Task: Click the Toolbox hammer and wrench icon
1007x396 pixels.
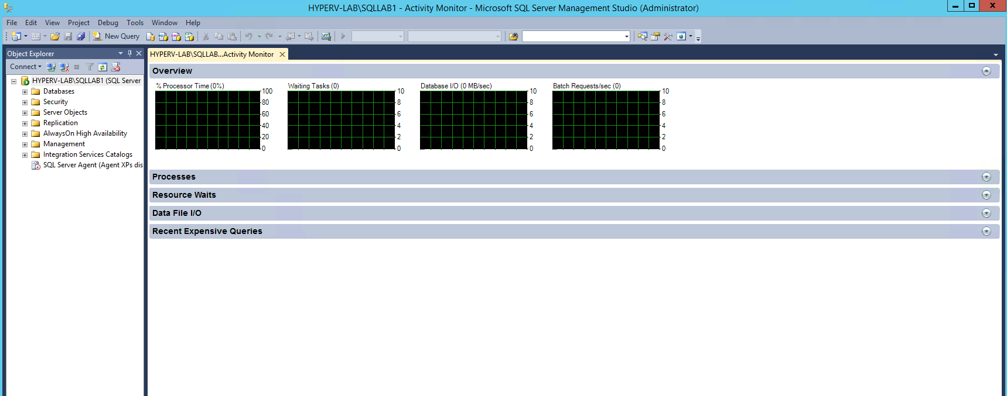Action: click(668, 36)
